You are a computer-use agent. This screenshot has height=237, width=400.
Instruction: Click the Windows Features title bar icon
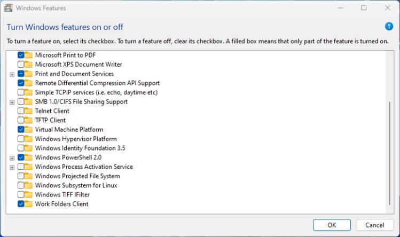point(8,8)
